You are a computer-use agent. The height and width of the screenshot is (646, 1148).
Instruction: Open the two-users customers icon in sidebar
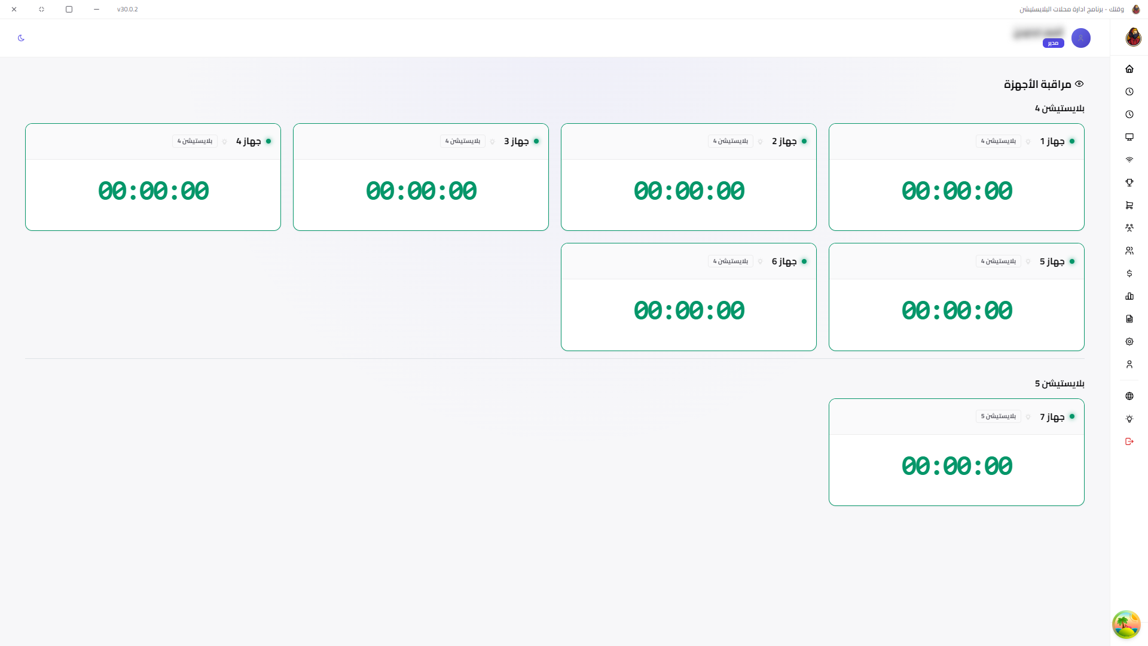[x=1129, y=251]
